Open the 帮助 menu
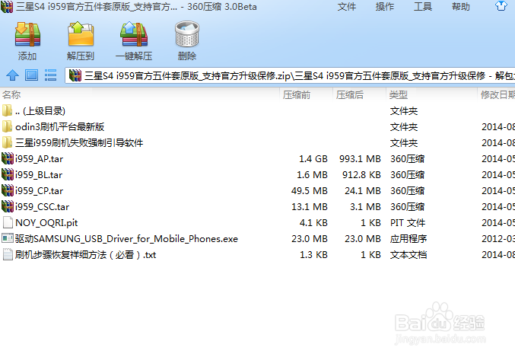The width and height of the screenshot is (515, 357). (461, 7)
